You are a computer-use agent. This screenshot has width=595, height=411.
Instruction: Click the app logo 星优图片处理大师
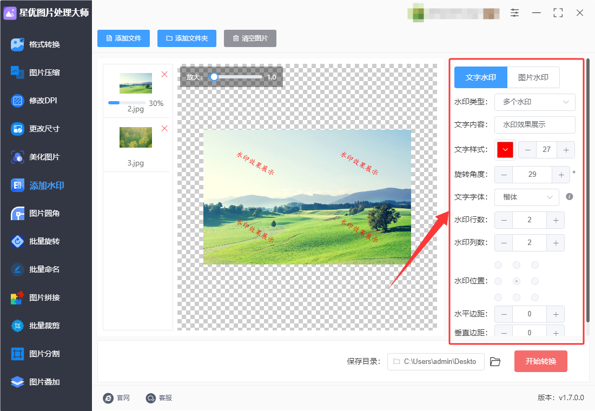[46, 13]
